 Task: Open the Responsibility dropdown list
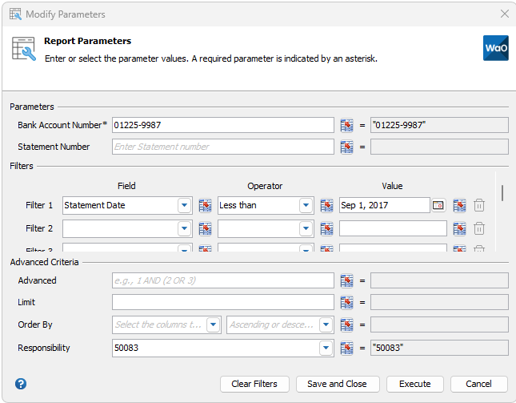(x=326, y=348)
